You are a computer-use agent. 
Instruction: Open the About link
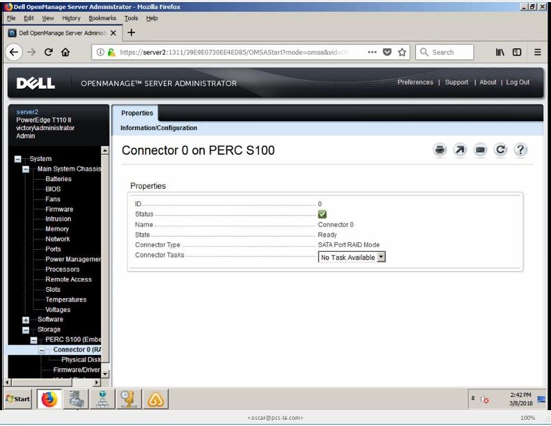point(488,82)
